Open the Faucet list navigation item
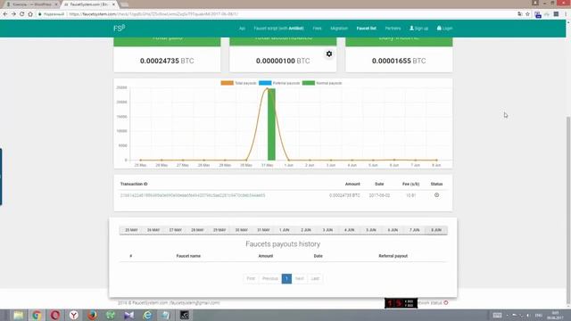This screenshot has height=321, width=571. tap(367, 29)
